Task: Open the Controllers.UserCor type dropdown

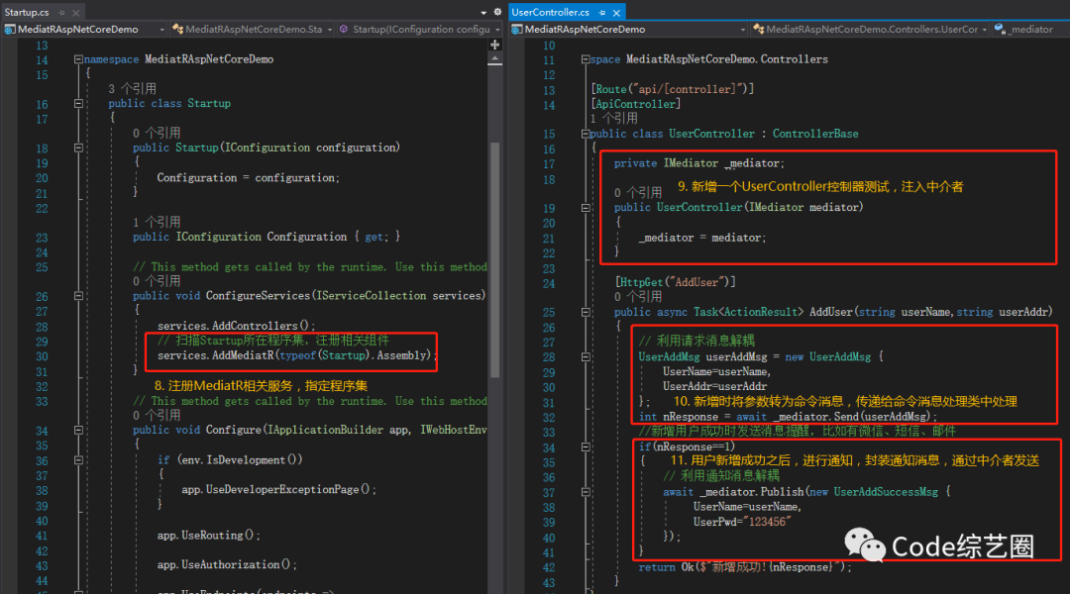Action: [x=870, y=30]
